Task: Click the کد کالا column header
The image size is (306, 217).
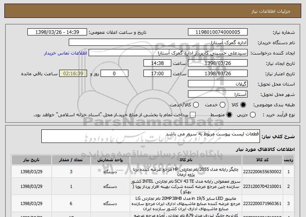Action: click(262, 160)
